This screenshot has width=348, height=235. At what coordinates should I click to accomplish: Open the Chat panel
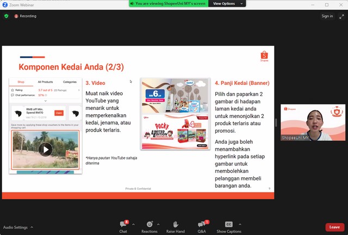click(x=123, y=225)
